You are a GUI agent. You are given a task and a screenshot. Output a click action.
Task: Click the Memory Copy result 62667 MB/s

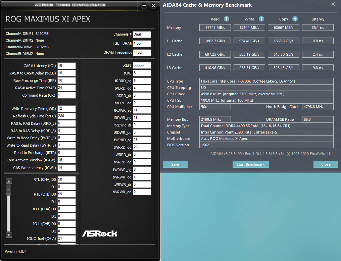click(284, 28)
